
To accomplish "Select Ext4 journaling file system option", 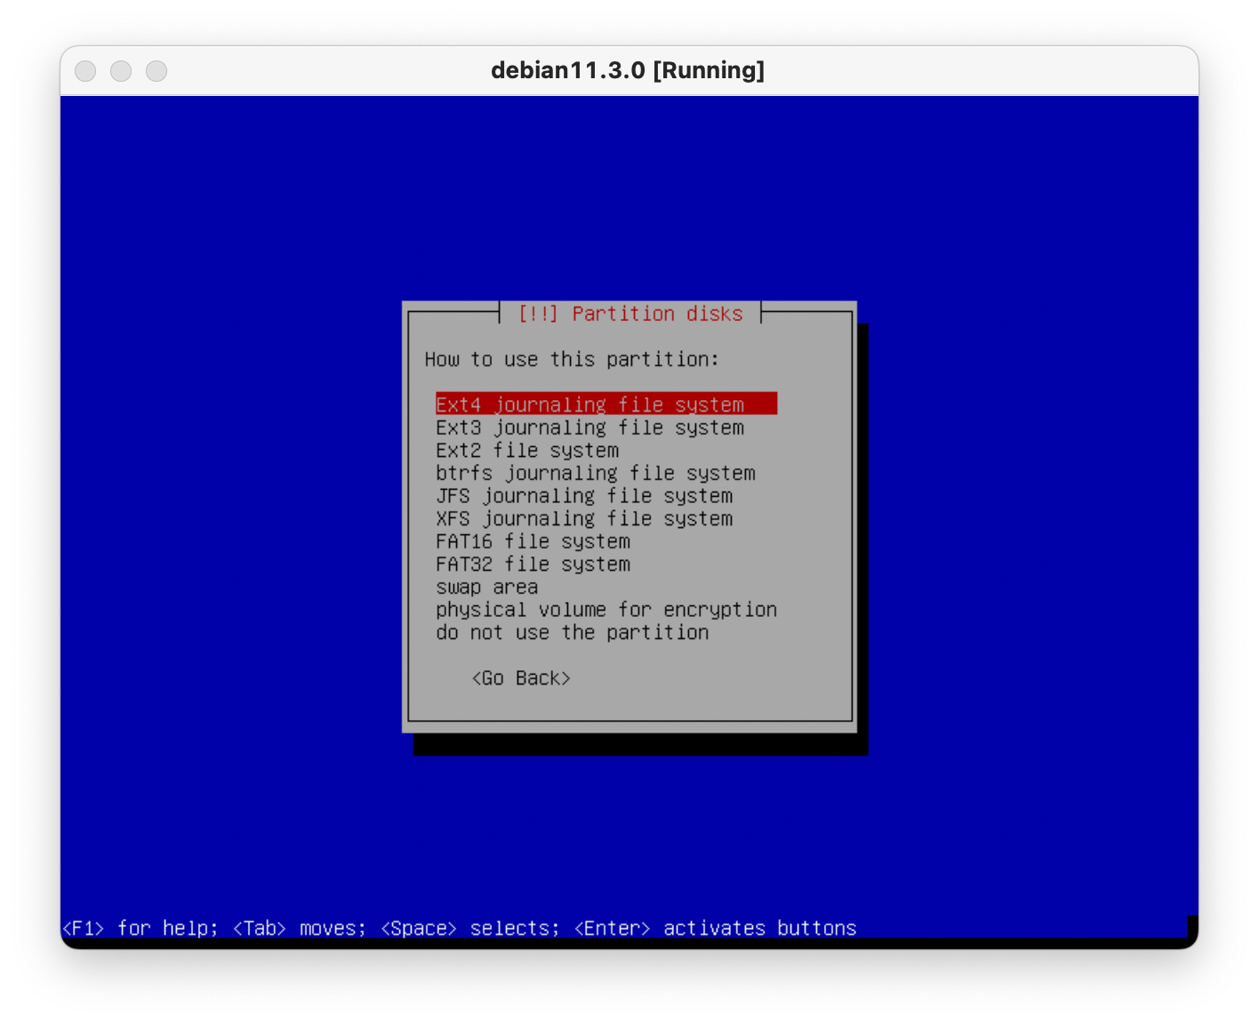I will [x=589, y=404].
